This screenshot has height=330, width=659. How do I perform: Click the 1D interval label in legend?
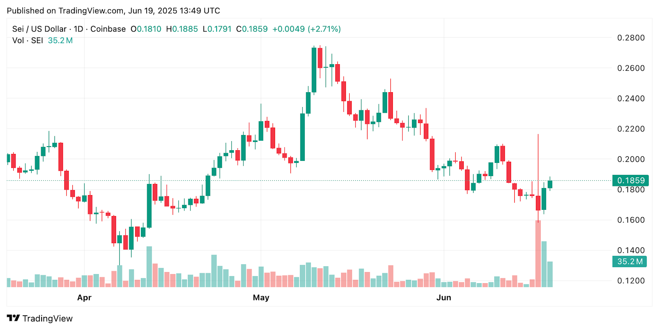78,29
